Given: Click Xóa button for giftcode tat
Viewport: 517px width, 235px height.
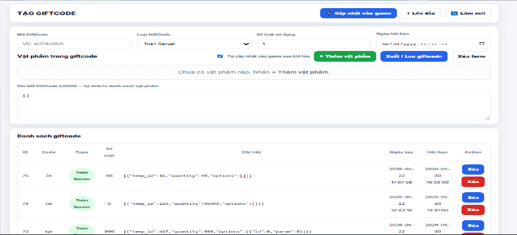Looking at the screenshot, I should [x=473, y=210].
